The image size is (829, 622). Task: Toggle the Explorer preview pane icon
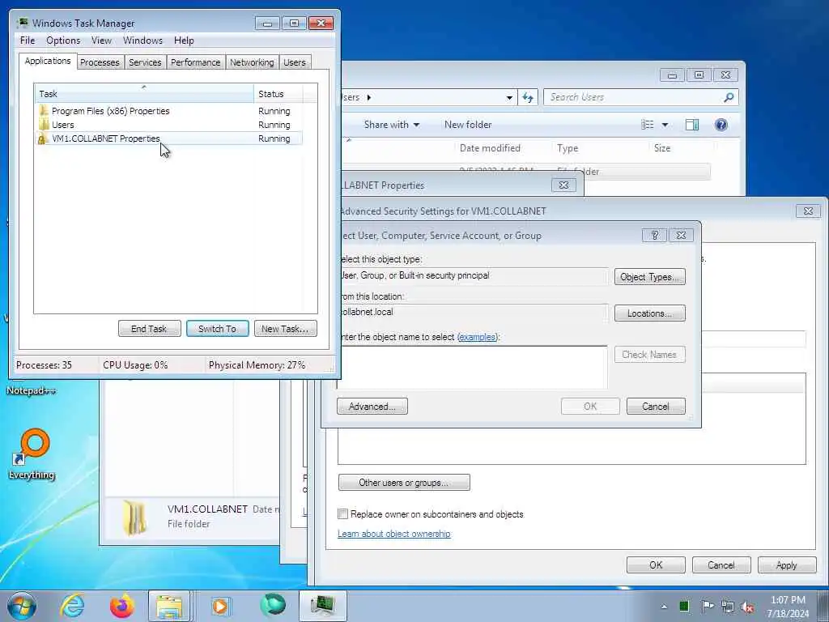click(x=692, y=125)
